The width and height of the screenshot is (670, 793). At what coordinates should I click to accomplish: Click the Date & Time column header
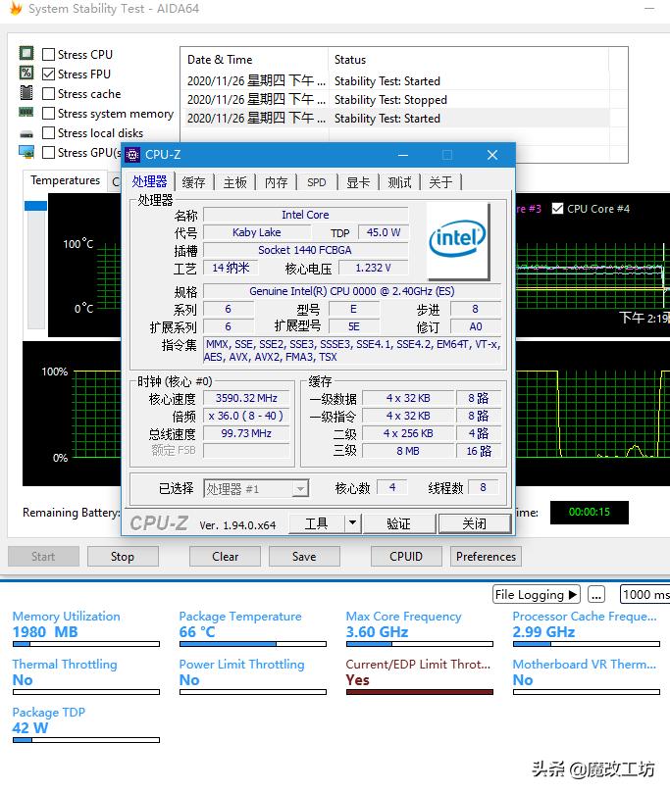click(254, 60)
